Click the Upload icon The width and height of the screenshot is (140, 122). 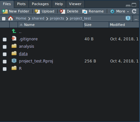click(37, 11)
